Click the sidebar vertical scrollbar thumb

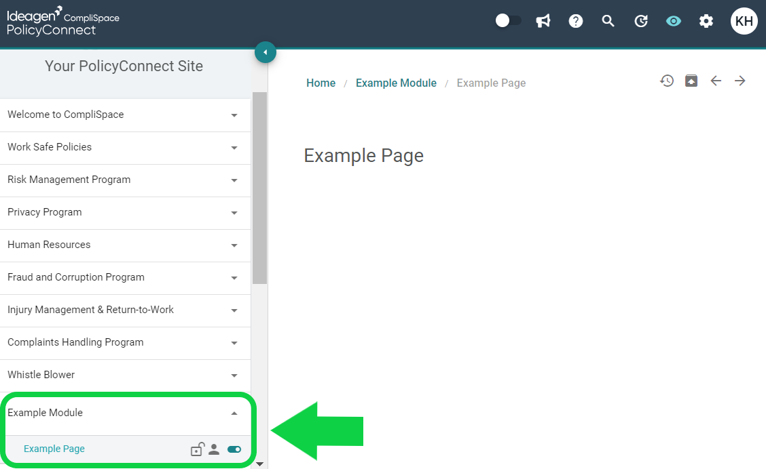click(259, 188)
